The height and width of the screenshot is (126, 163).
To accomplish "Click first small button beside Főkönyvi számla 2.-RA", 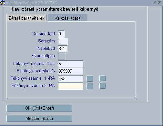I will click(90, 86).
